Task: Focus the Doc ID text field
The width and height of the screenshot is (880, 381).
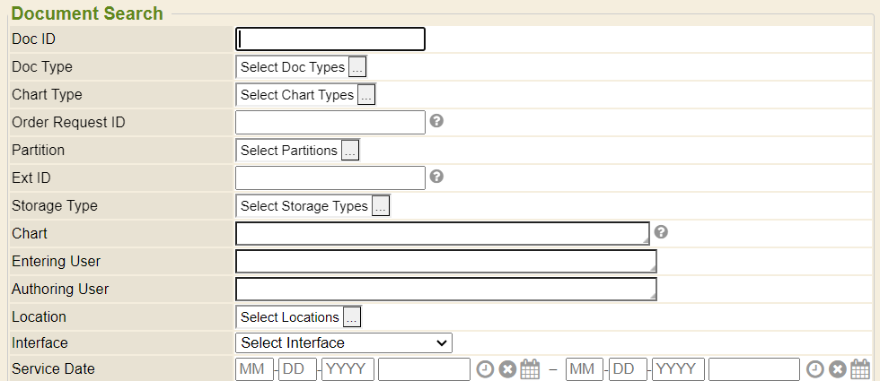Action: coord(330,39)
